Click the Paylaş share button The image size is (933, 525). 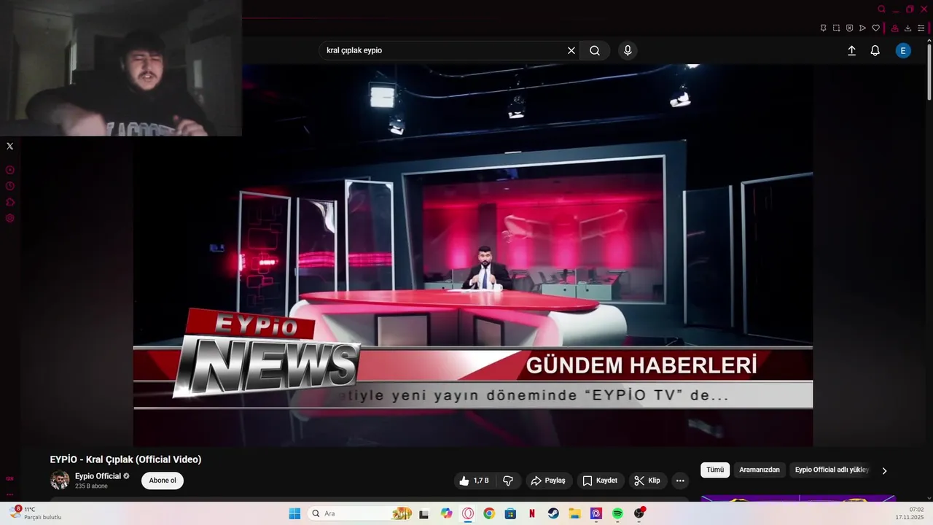[548, 481]
